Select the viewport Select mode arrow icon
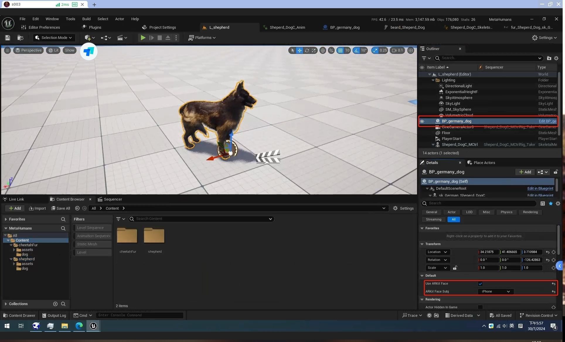Screen dimensions: 565x342 pyautogui.click(x=292, y=50)
